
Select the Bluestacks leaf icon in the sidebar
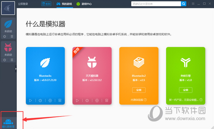[x=8, y=24]
